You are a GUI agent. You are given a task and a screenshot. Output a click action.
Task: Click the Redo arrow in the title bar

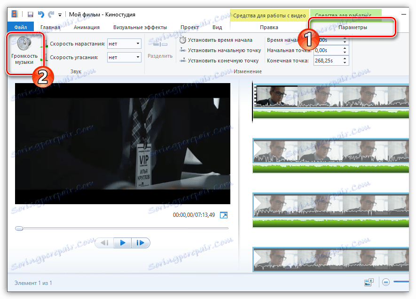click(51, 14)
